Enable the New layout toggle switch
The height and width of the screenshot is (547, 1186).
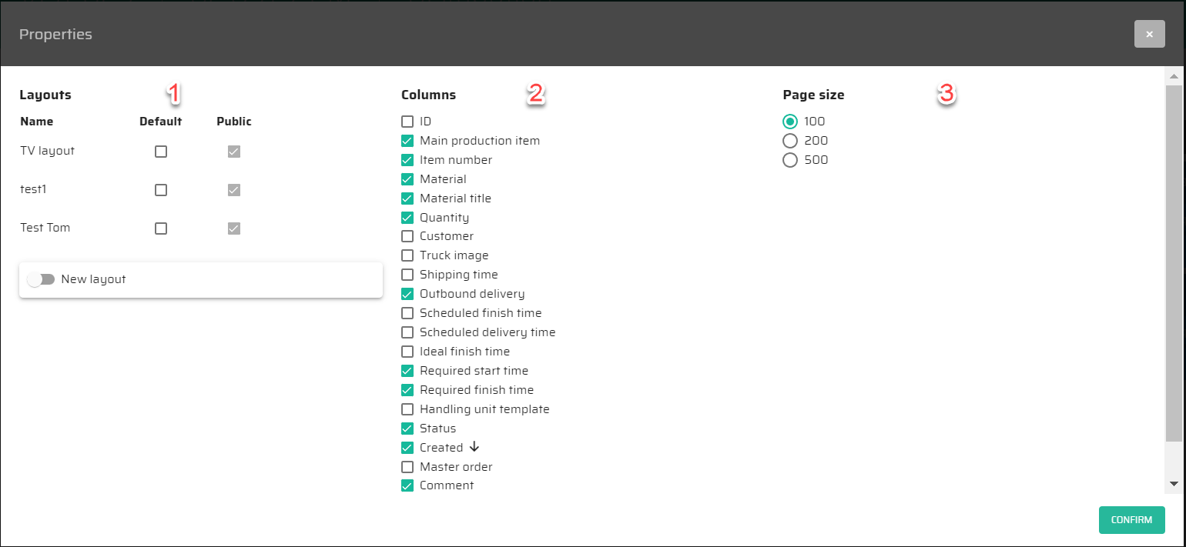click(41, 279)
